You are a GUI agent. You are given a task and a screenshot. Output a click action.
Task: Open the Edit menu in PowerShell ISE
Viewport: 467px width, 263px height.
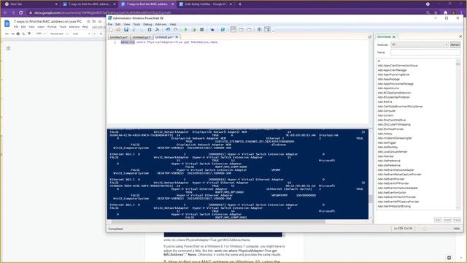click(118, 24)
